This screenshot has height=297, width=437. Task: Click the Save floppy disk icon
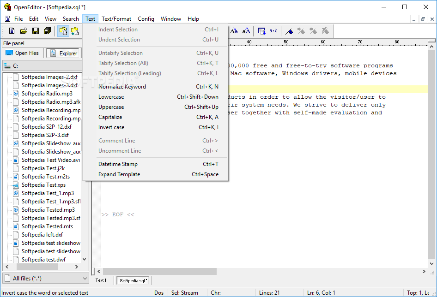coord(36,31)
